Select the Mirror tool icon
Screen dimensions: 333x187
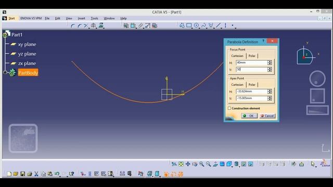[x=93, y=25]
